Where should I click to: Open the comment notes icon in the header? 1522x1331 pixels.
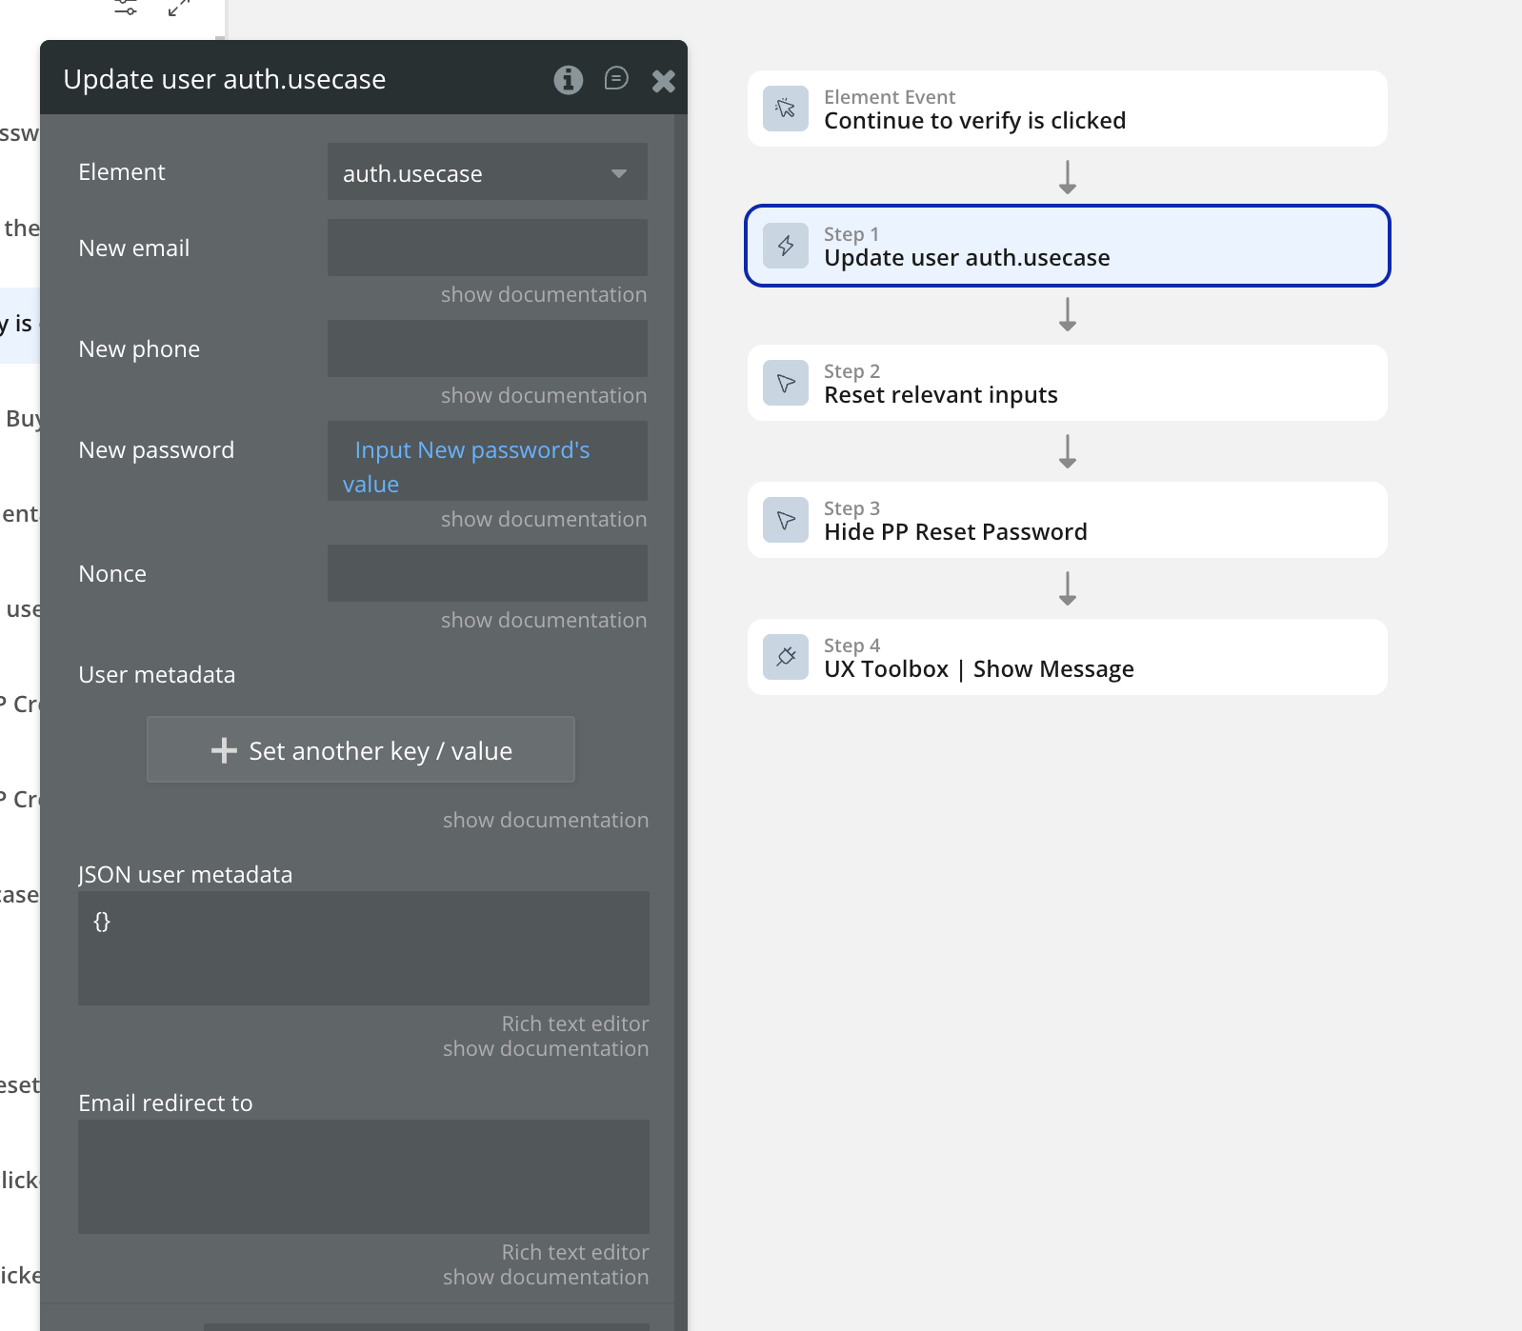click(616, 78)
